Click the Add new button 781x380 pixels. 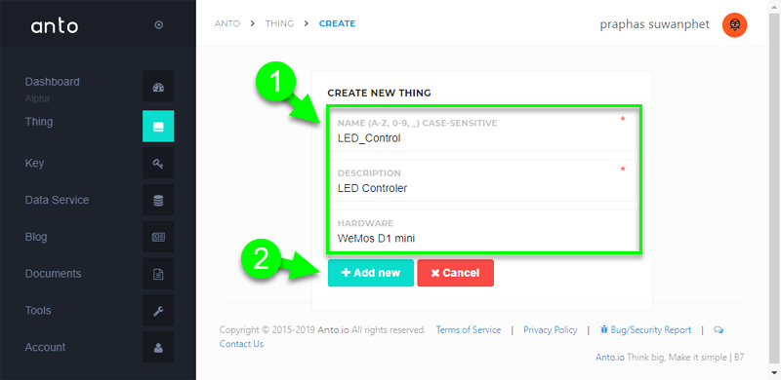[371, 273]
